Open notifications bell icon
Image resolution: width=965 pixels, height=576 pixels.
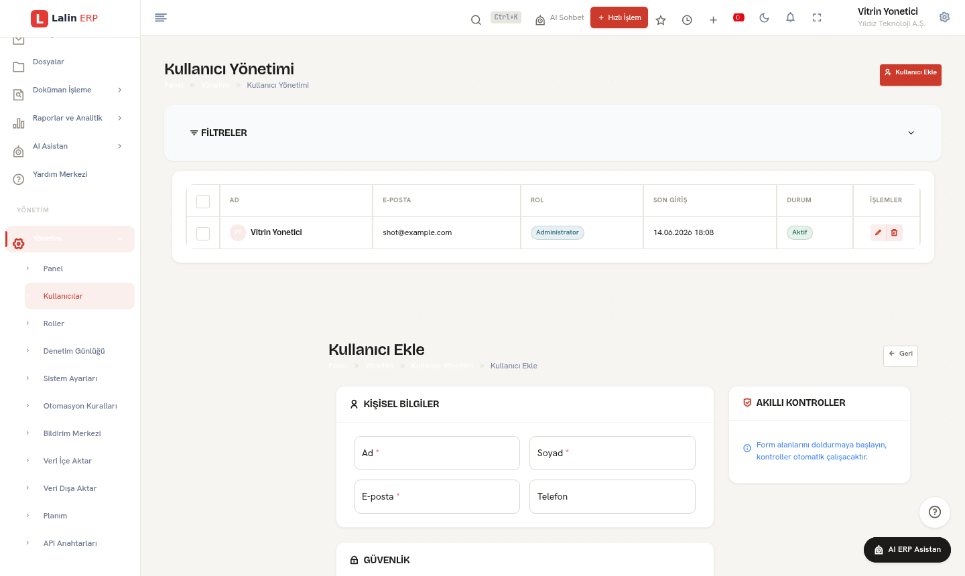click(791, 17)
